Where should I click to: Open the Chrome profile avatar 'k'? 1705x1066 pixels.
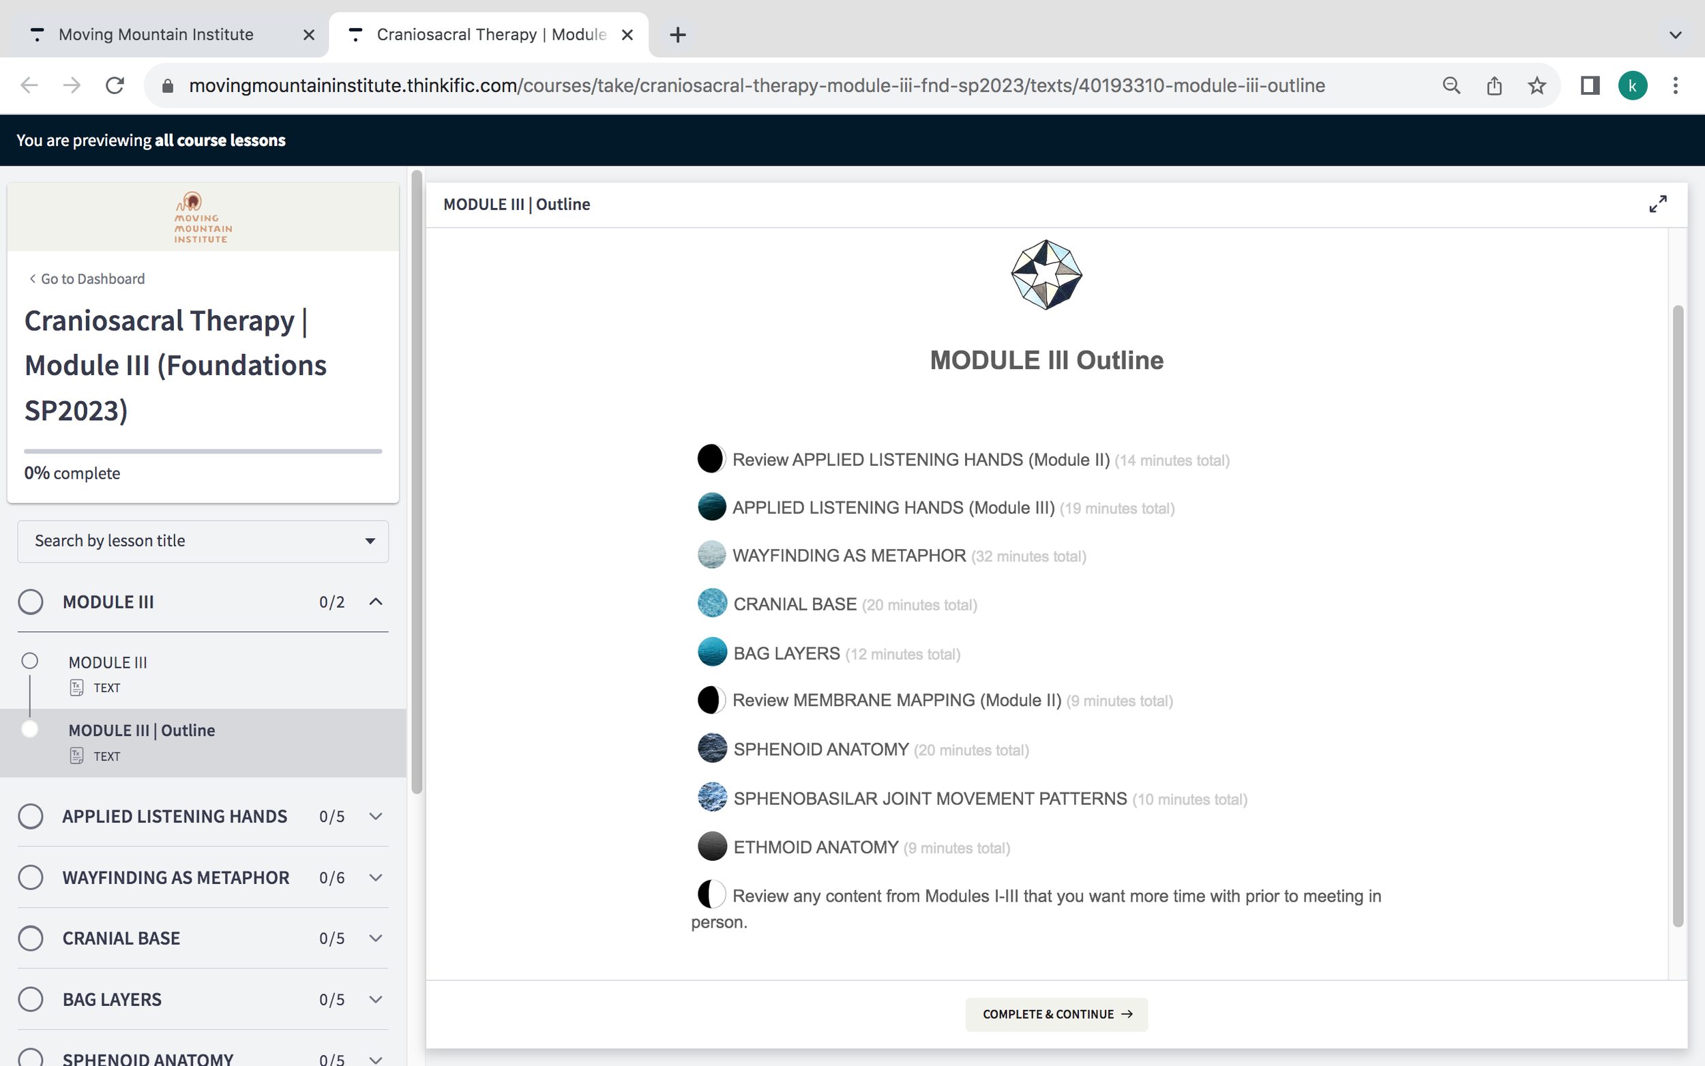pyautogui.click(x=1632, y=86)
